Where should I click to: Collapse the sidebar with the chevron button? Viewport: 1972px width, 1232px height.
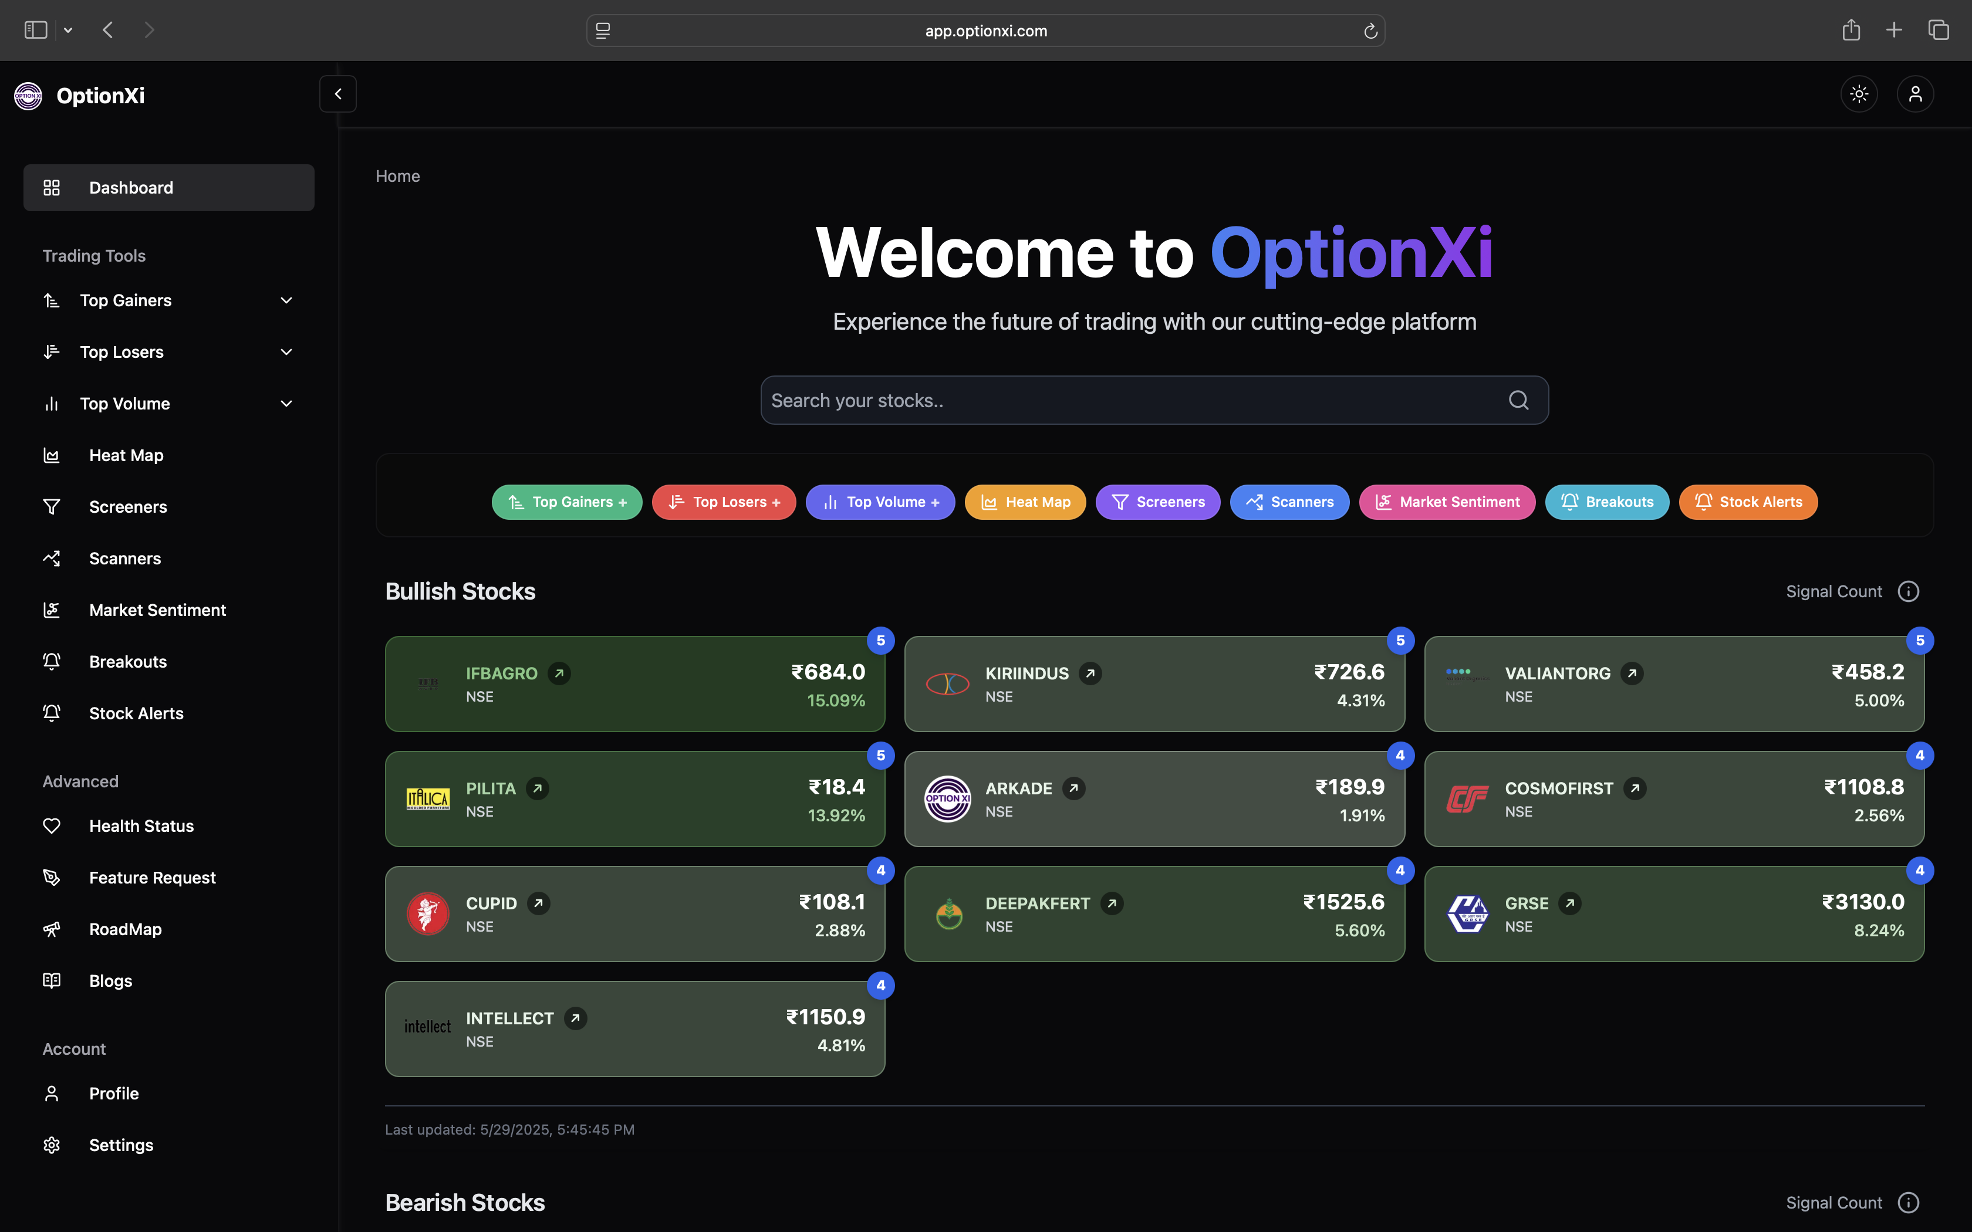pos(338,94)
